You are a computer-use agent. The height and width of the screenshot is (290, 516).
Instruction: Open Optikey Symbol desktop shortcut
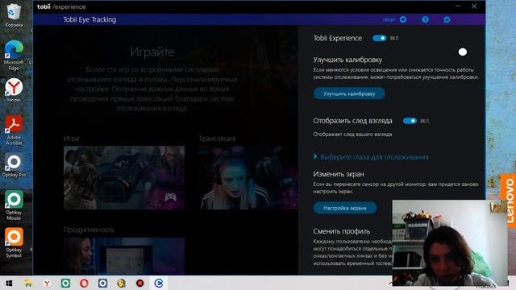[x=14, y=242]
